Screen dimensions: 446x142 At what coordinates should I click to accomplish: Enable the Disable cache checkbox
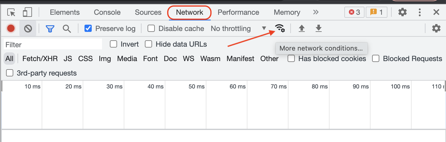[151, 29]
